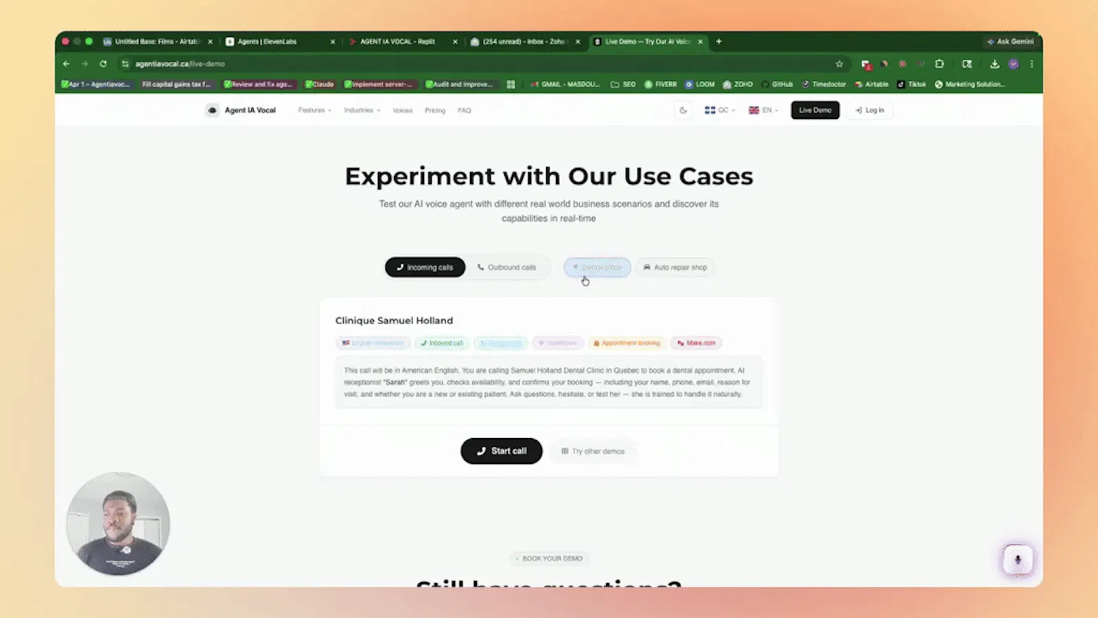Open the SEO bookmarks folder
Viewport: 1098px width, 618px height.
pos(623,84)
